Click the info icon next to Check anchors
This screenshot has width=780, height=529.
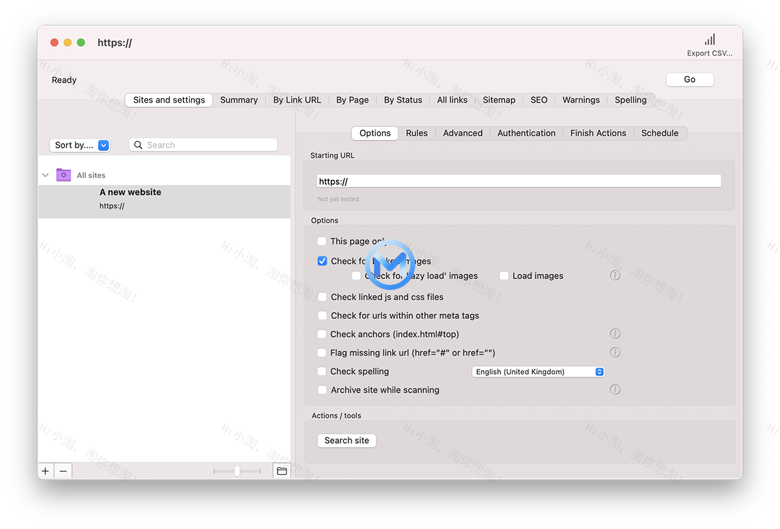click(615, 333)
